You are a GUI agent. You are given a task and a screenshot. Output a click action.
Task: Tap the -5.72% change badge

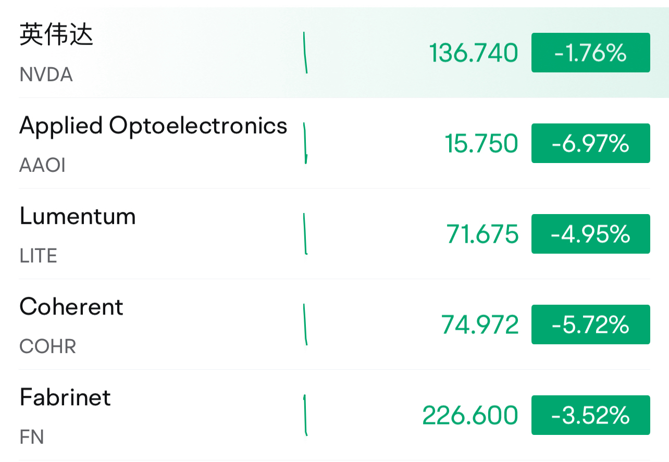(591, 324)
